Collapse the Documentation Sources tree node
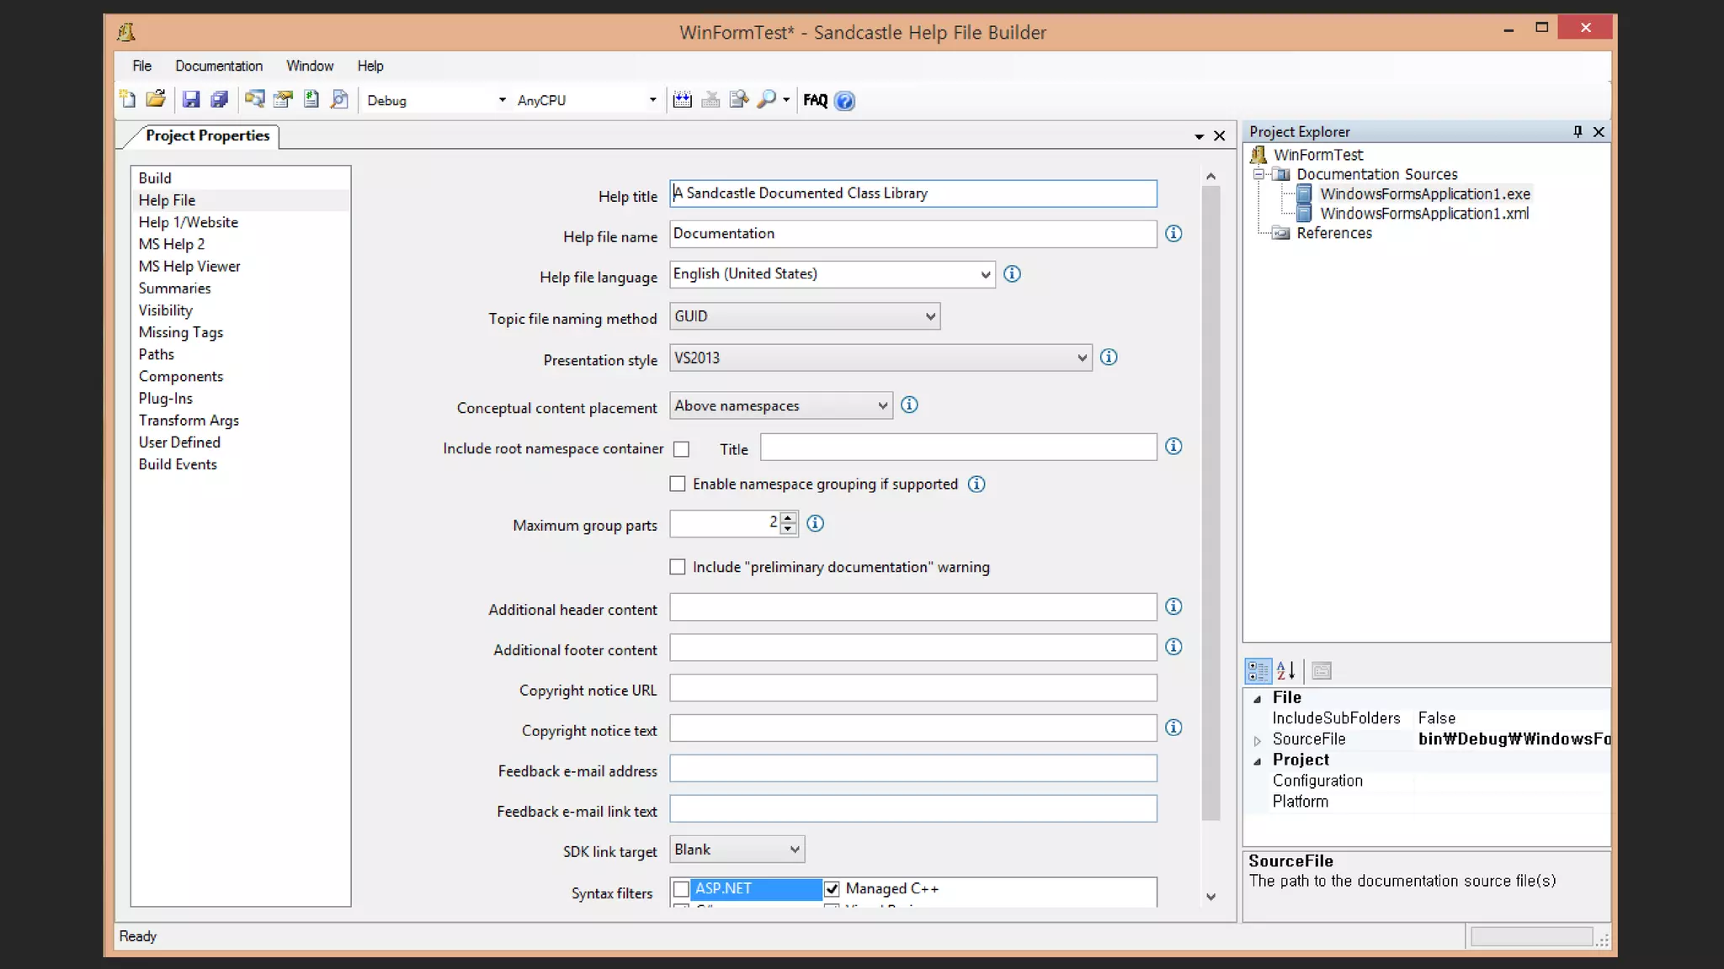Image resolution: width=1724 pixels, height=969 pixels. click(1259, 174)
